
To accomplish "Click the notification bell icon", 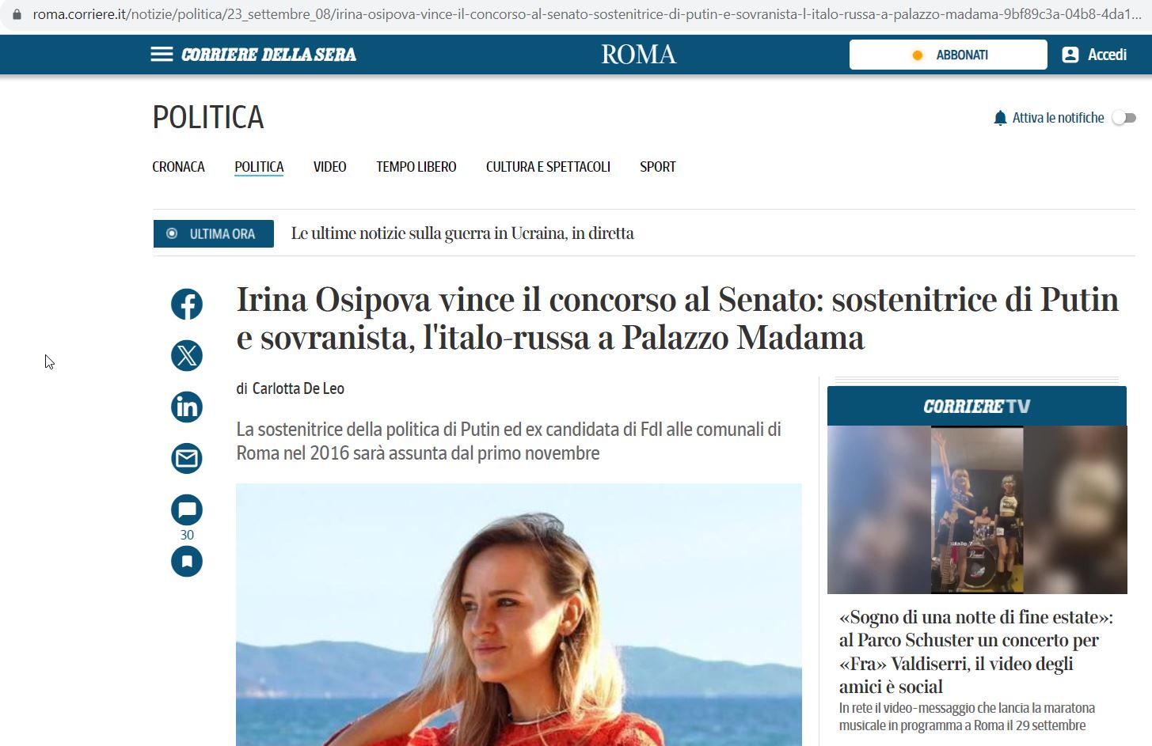I will point(1000,118).
